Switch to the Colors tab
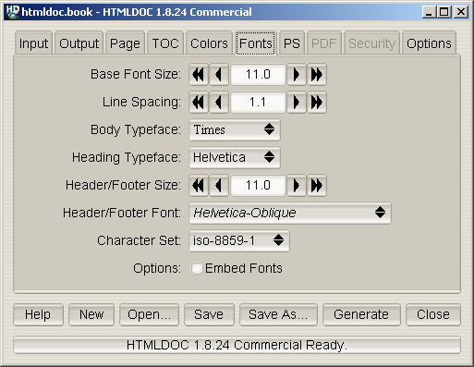Screen dimensions: 474x367 click(x=209, y=43)
